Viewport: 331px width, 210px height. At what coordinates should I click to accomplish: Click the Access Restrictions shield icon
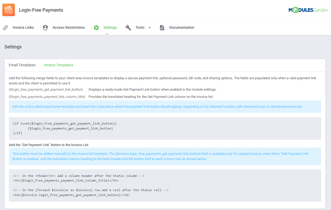coord(45,28)
